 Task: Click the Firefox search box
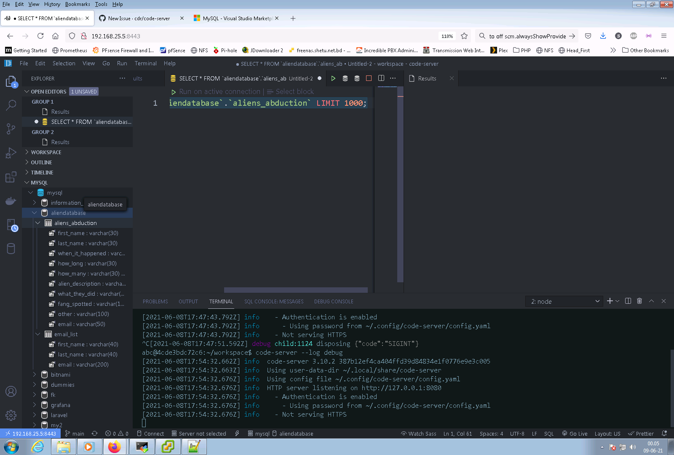click(x=527, y=36)
